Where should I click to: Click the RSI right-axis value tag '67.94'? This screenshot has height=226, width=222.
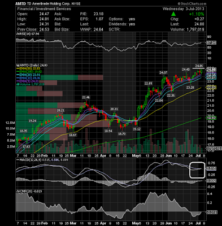211,43
